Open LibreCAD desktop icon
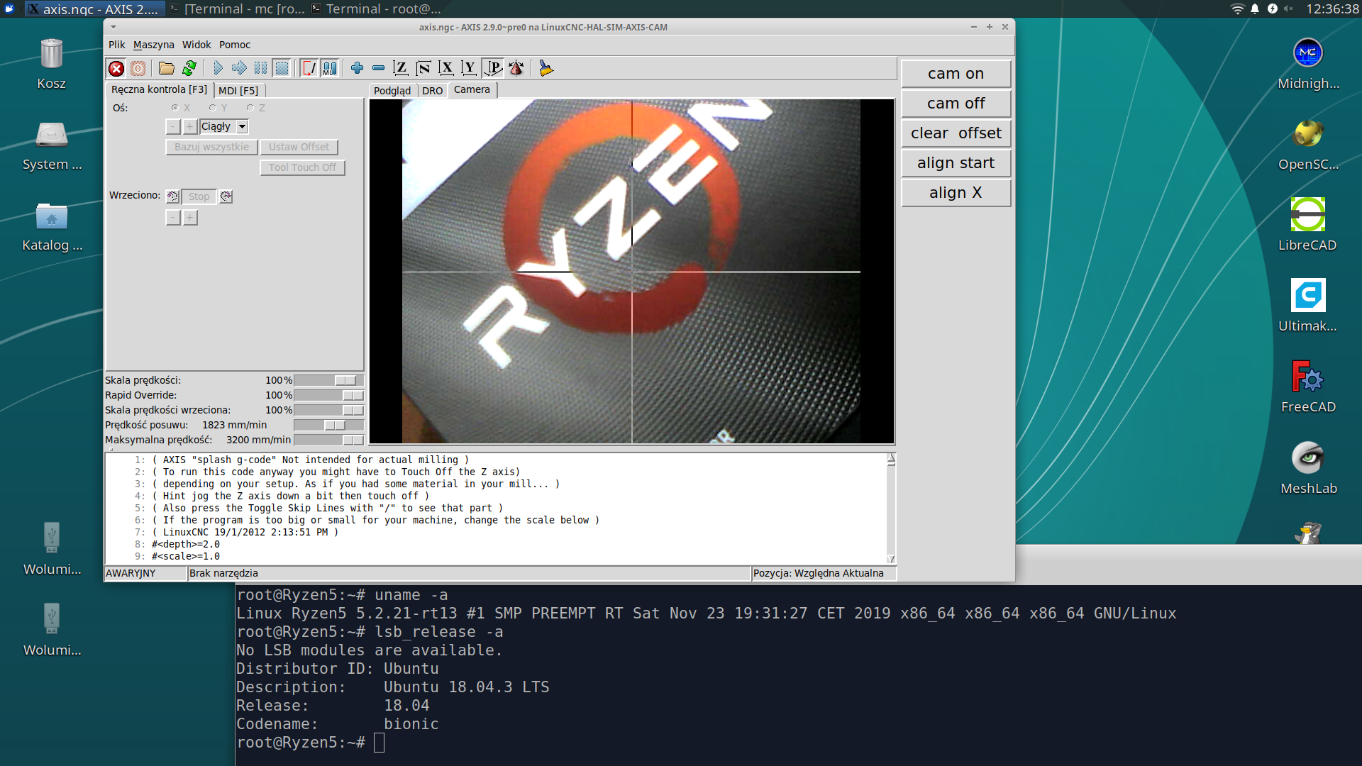Screen dimensions: 1362x766 pos(1308,226)
